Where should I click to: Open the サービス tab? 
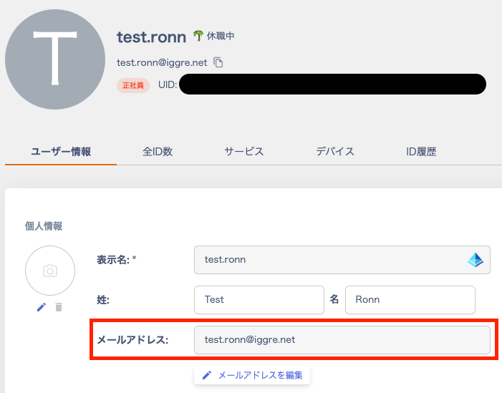(244, 152)
